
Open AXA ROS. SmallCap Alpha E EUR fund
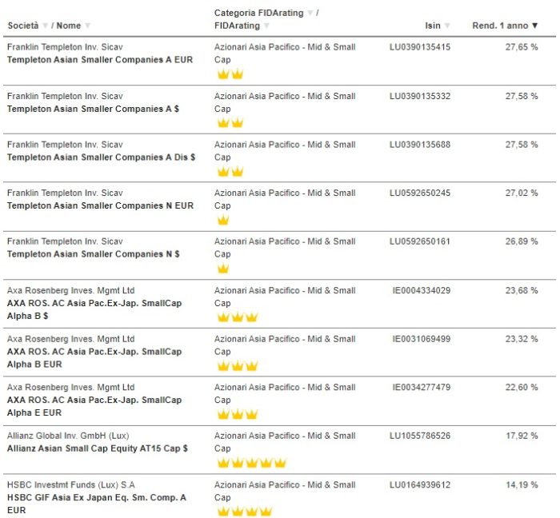coord(94,406)
